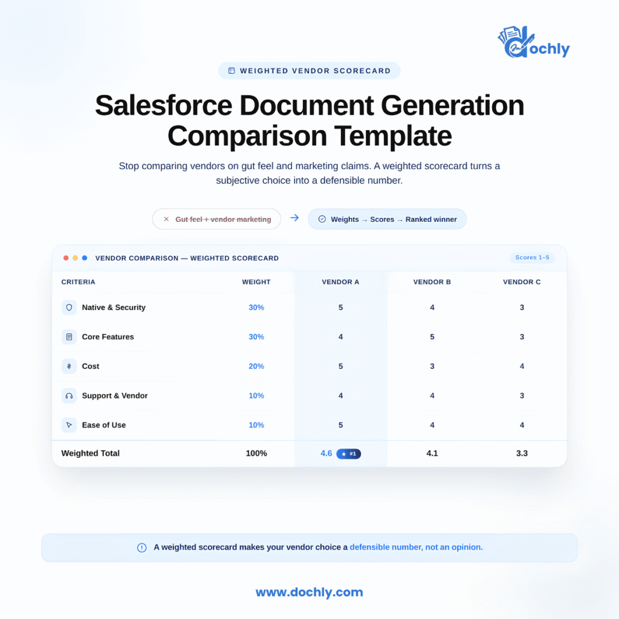619x619 pixels.
Task: Click the 30% weight for Native & Security
Action: tap(256, 308)
